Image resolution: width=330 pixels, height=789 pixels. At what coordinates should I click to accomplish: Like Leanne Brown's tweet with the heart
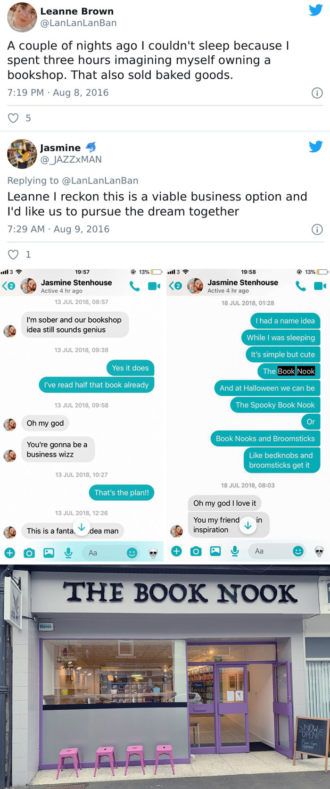click(14, 118)
